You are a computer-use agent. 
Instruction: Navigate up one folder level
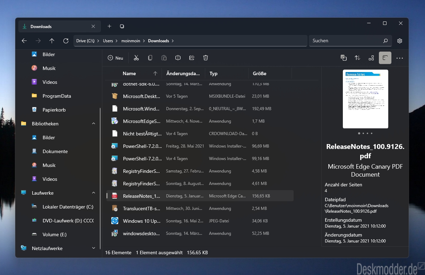point(52,41)
